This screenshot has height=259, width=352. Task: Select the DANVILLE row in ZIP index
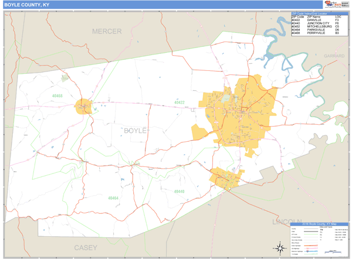(320, 20)
